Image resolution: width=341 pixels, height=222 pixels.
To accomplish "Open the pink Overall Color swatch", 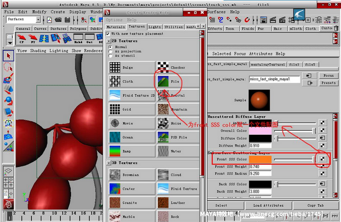I will coord(260,131).
